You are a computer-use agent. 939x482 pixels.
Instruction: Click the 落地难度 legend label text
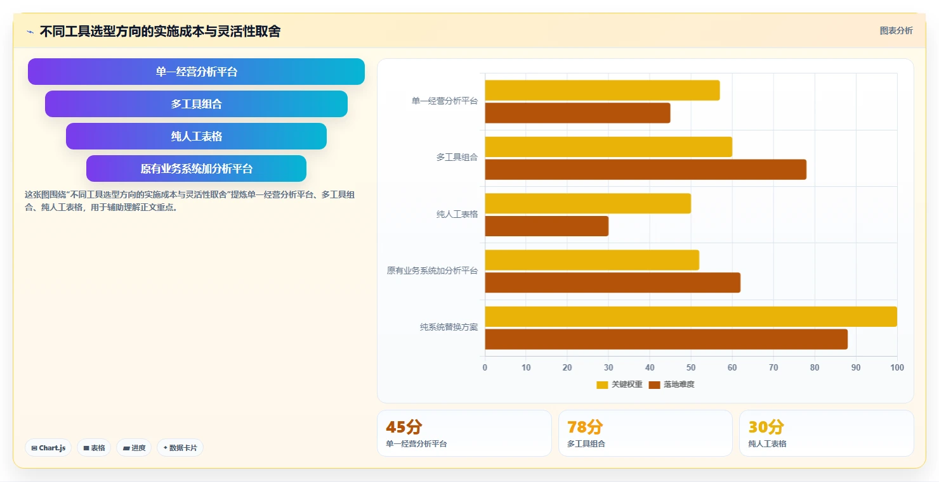tap(679, 384)
